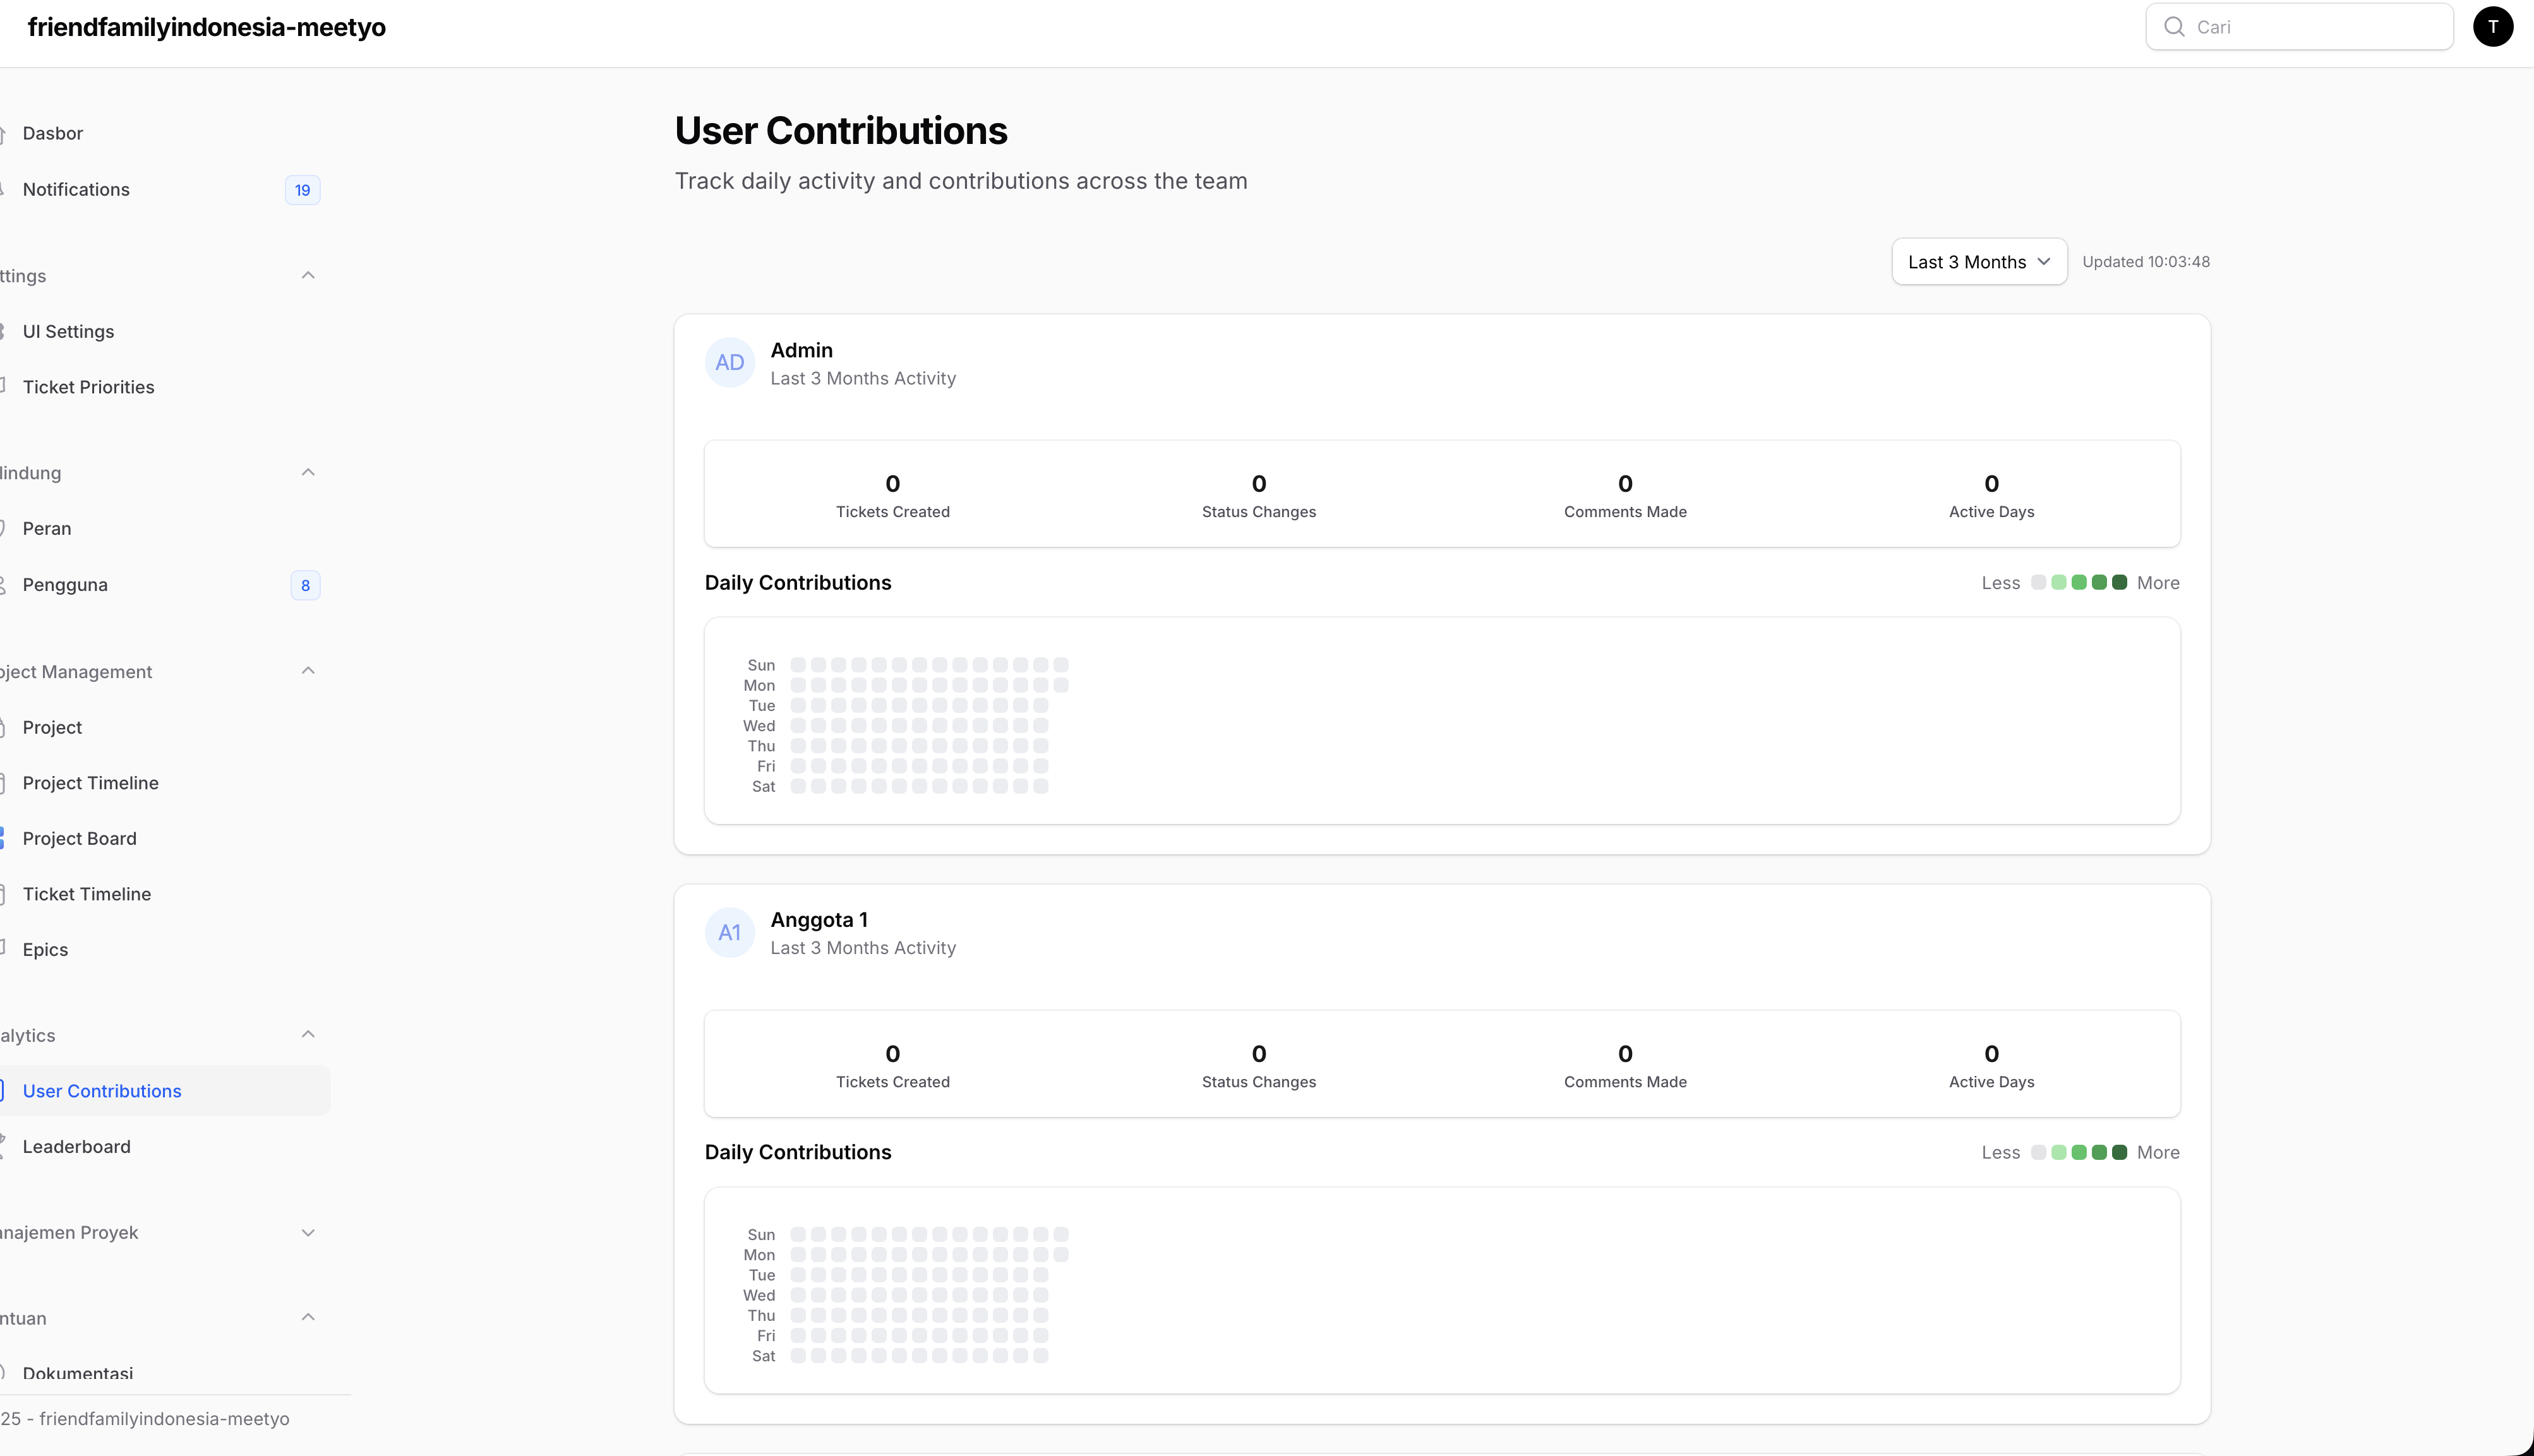Click the search magnifier icon

(x=2174, y=27)
